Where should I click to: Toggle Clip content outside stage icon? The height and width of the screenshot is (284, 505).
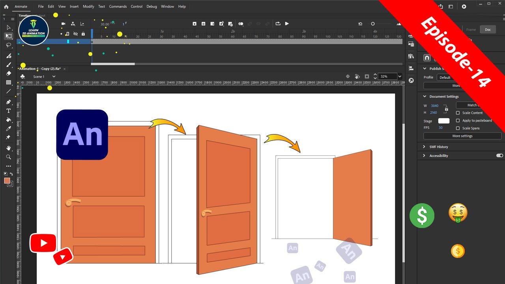tap(367, 77)
